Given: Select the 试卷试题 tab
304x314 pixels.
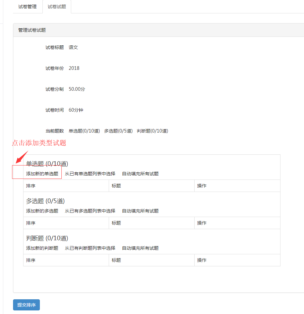Looking at the screenshot, I should click(57, 7).
